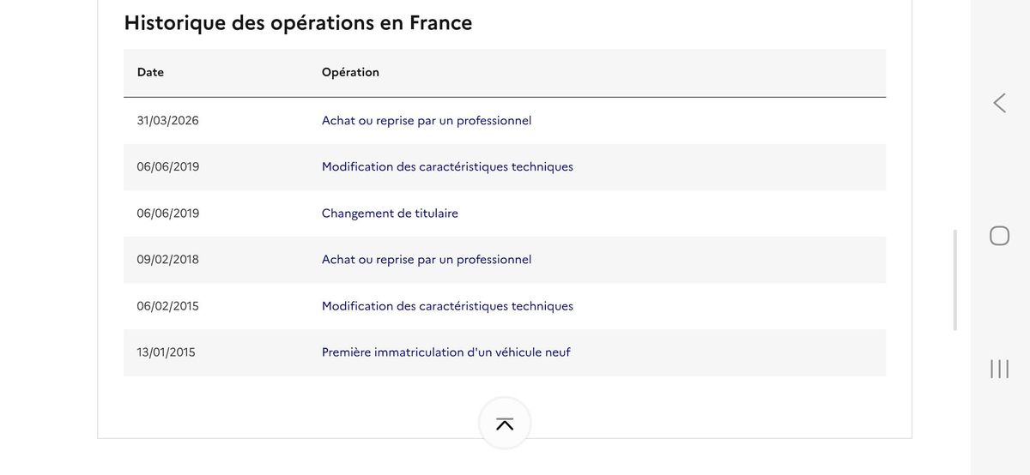Select 'Première immatriculation d'un véhicule neuf'

pyautogui.click(x=445, y=352)
